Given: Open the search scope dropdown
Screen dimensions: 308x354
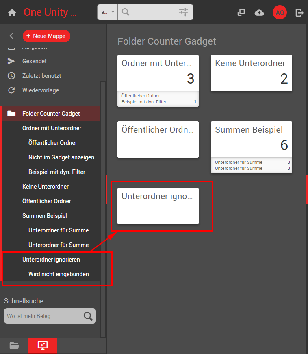Looking at the screenshot, I should click(108, 12).
